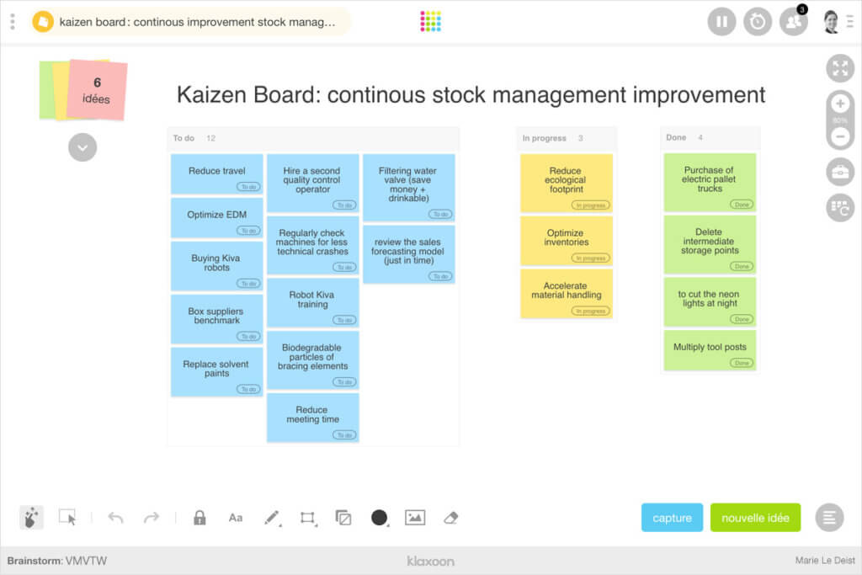Viewport: 862px width, 575px height.
Task: Open the shape frame tool options
Action: coord(307,518)
